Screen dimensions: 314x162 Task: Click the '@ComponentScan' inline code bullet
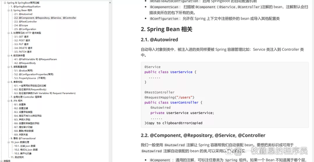point(164,7)
